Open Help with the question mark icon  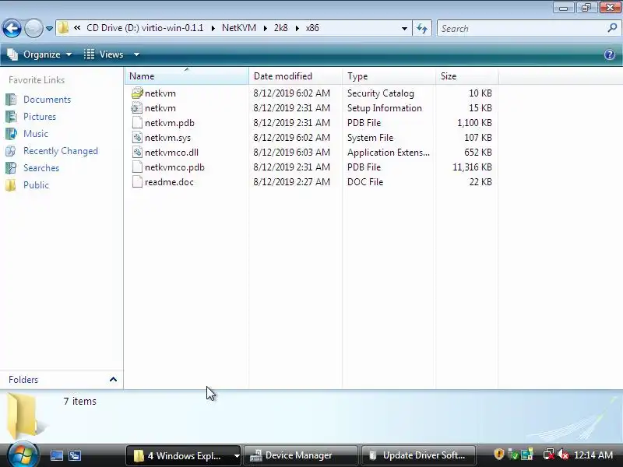610,54
